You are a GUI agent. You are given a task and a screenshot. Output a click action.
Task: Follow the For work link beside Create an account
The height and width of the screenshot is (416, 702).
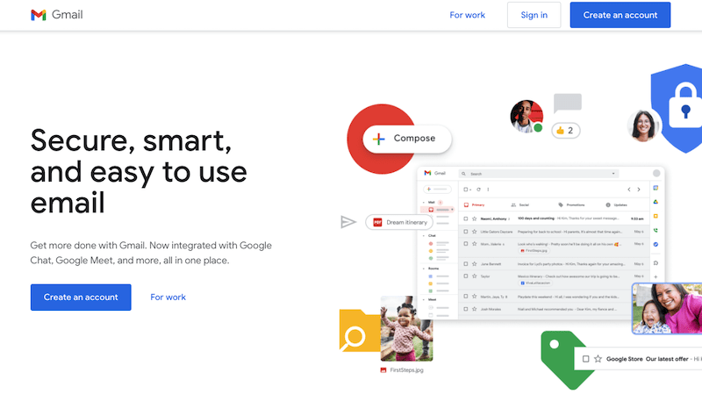168,297
